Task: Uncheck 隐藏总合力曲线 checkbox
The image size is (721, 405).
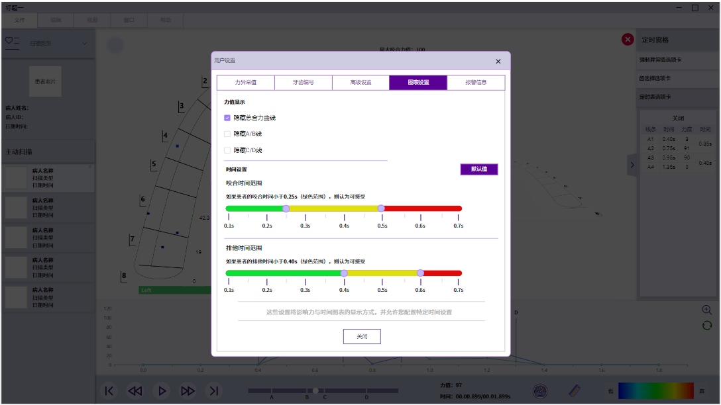Action: click(227, 118)
